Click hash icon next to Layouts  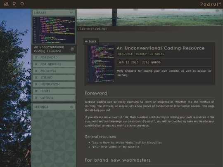(36, 98)
